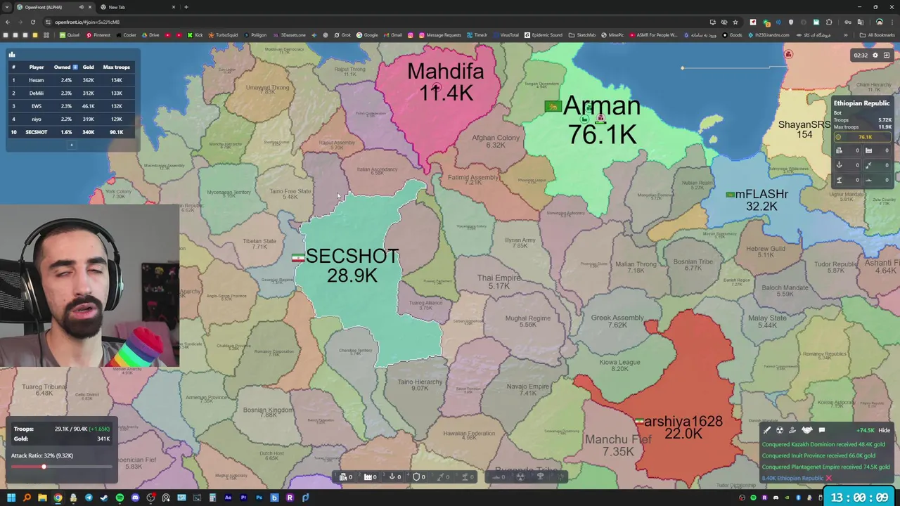Filter events by the nuke icon
The height and width of the screenshot is (506, 900).
[x=780, y=430]
